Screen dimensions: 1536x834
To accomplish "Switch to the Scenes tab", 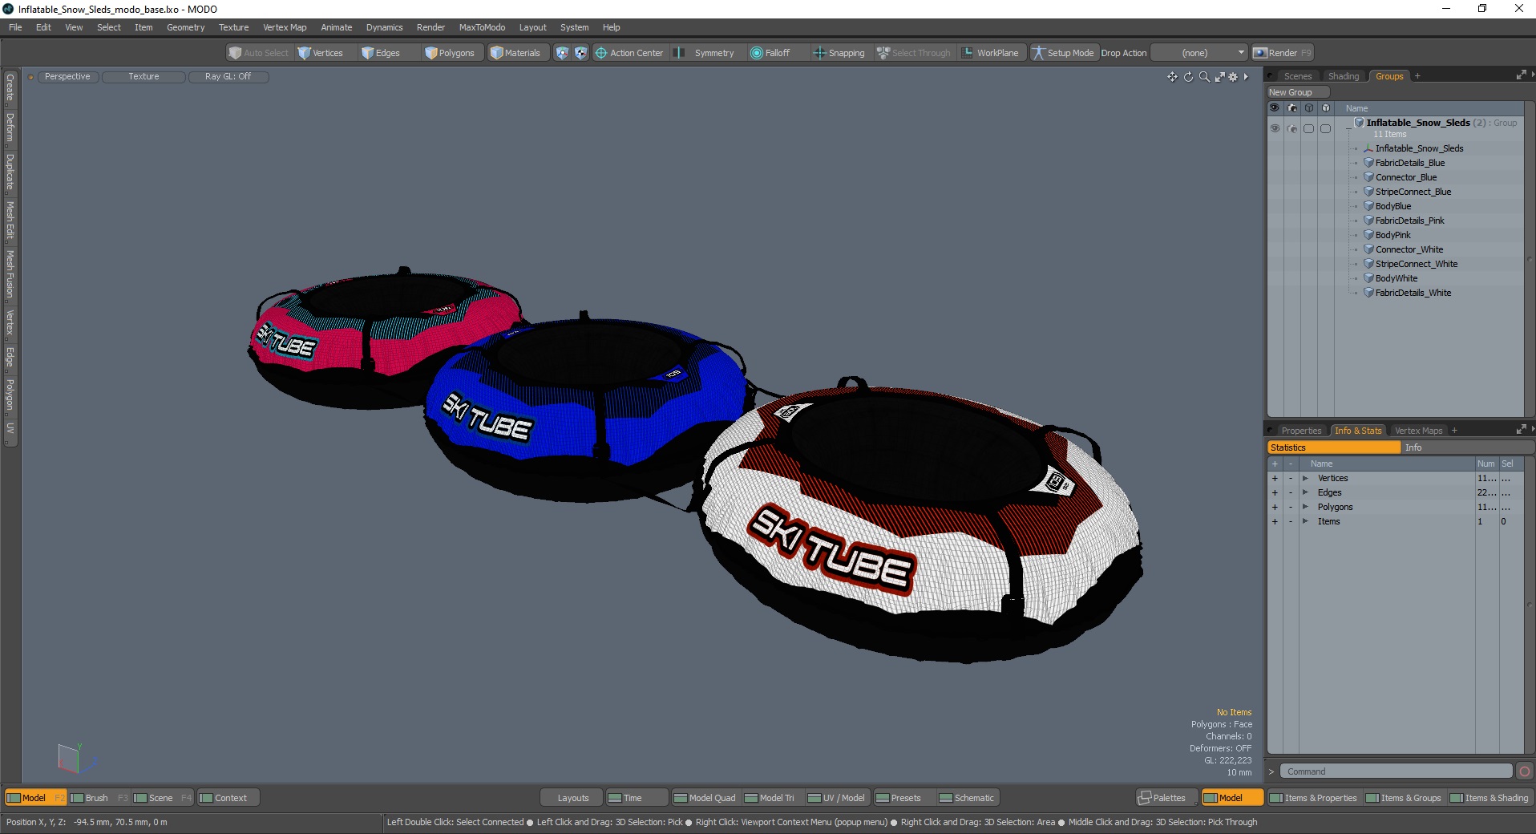I will [1297, 76].
